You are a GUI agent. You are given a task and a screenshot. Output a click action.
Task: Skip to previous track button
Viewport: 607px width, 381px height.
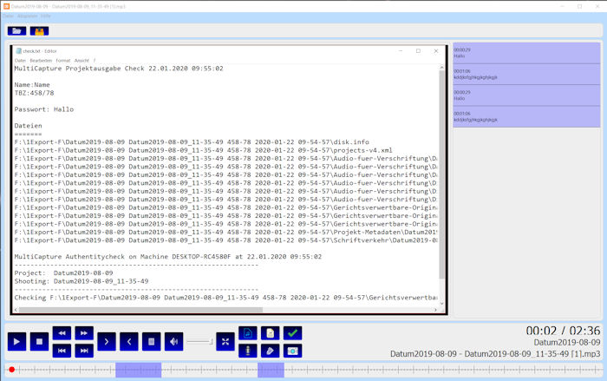pos(62,350)
